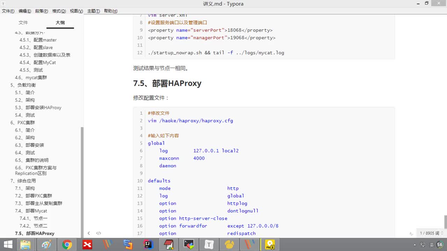Switch sidebar to the 文件 tab
The width and height of the screenshot is (447, 251).
click(x=23, y=23)
